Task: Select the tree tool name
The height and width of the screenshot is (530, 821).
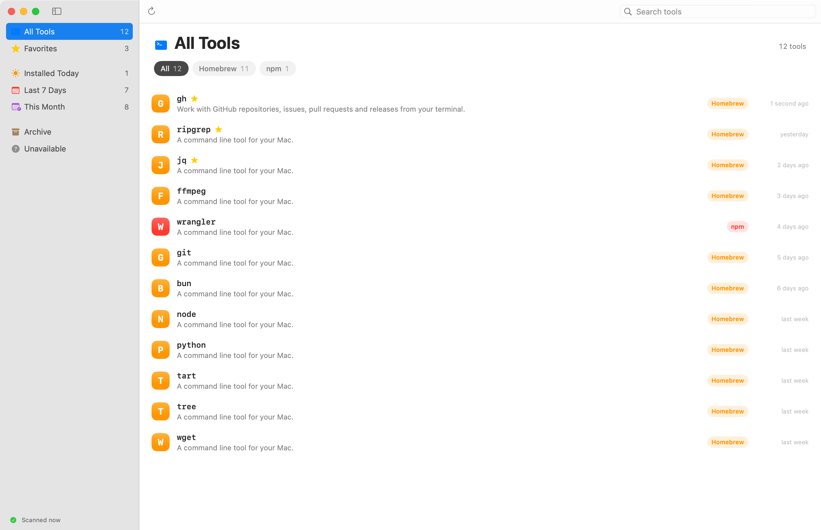Action: point(187,407)
